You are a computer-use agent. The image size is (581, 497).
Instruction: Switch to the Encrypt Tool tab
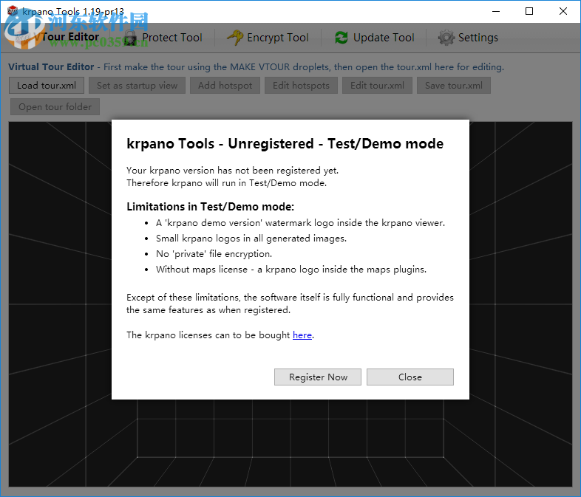(x=268, y=38)
